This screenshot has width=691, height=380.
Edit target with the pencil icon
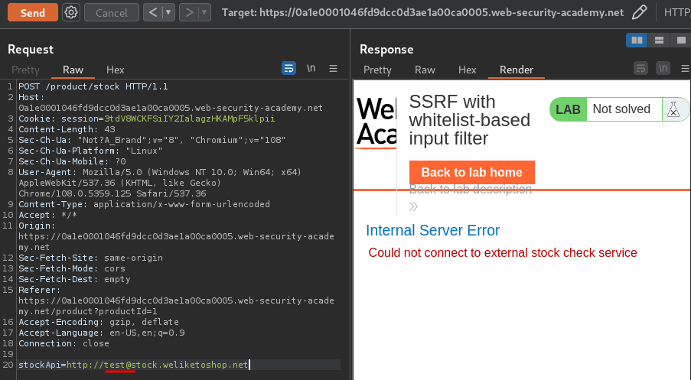pyautogui.click(x=640, y=12)
